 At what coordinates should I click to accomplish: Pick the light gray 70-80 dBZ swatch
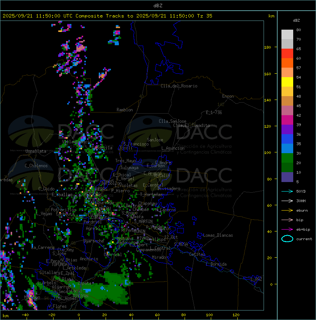pos(287,35)
